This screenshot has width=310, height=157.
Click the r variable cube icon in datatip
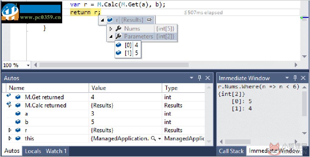click(110, 20)
